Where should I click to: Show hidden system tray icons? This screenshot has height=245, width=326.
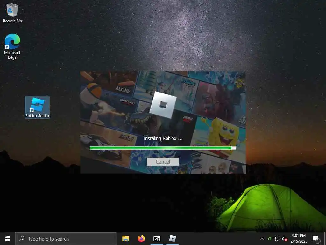click(x=262, y=239)
